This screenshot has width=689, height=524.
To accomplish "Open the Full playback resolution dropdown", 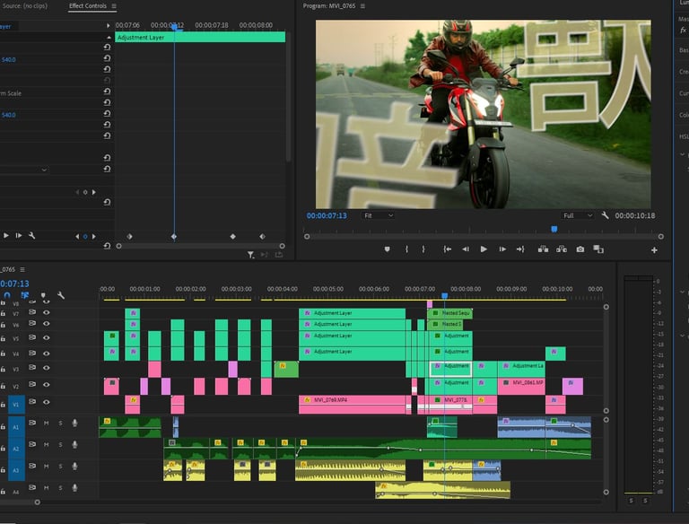I will [x=578, y=215].
